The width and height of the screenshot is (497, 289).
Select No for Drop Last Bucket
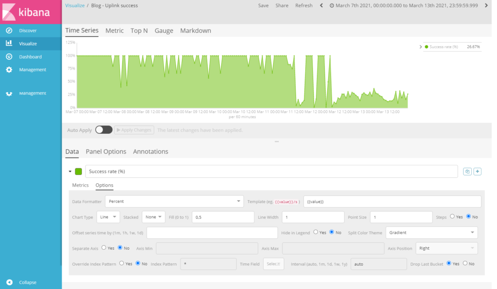[465, 263]
